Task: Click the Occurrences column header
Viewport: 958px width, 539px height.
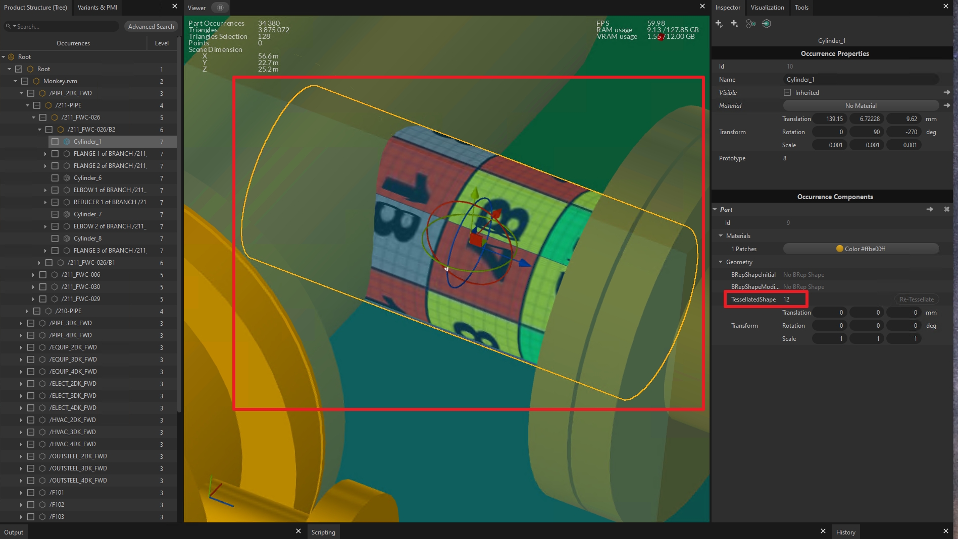Action: point(73,43)
